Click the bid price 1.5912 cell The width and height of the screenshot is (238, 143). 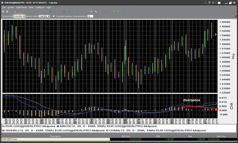[169, 139]
